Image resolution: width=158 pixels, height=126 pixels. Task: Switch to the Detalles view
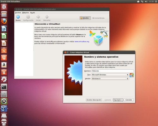click(x=85, y=18)
